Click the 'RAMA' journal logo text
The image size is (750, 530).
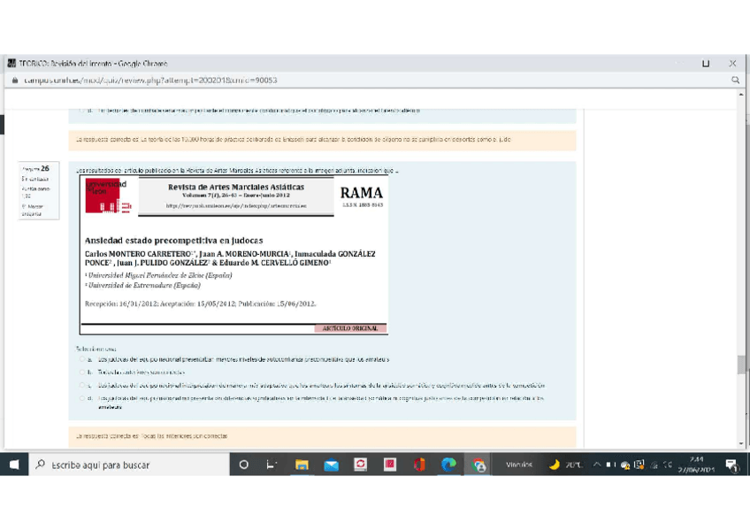361,193
